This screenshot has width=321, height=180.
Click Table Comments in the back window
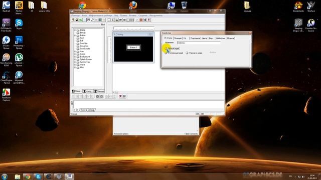[x=191, y=133]
